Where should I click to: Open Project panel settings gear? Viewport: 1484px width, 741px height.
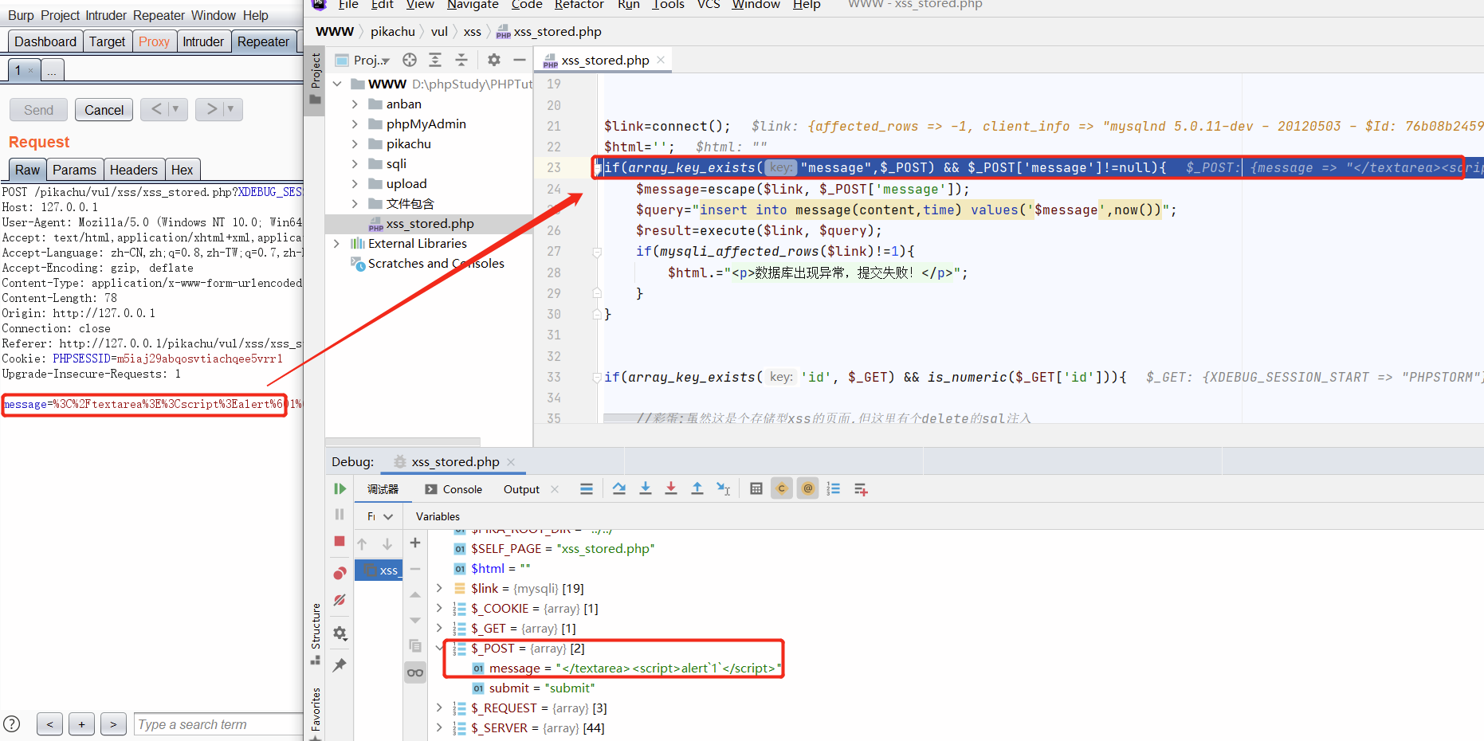[494, 60]
